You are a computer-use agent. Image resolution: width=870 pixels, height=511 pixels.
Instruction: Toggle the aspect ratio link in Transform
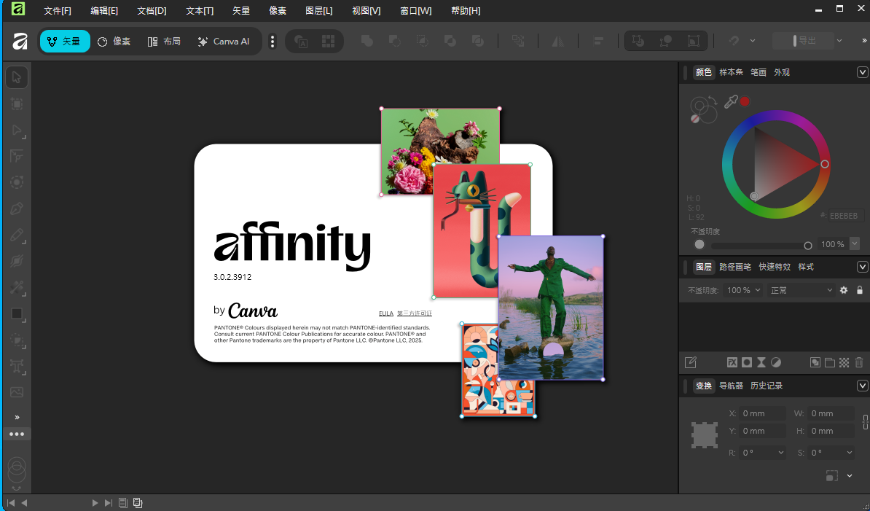(x=865, y=421)
